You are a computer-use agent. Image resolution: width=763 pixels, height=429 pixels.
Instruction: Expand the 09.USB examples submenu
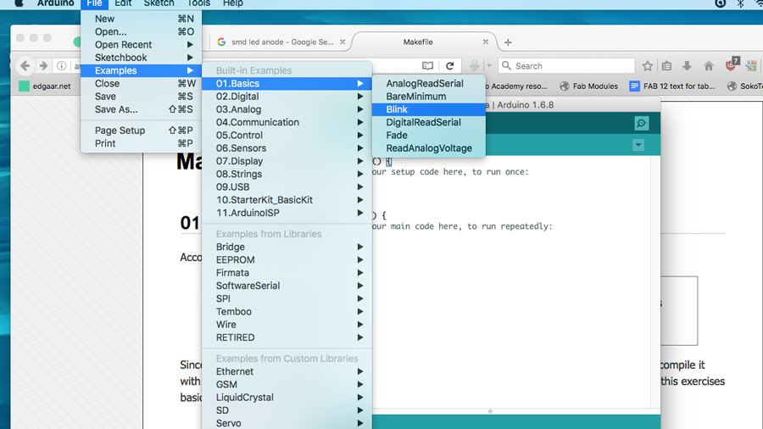pos(287,187)
